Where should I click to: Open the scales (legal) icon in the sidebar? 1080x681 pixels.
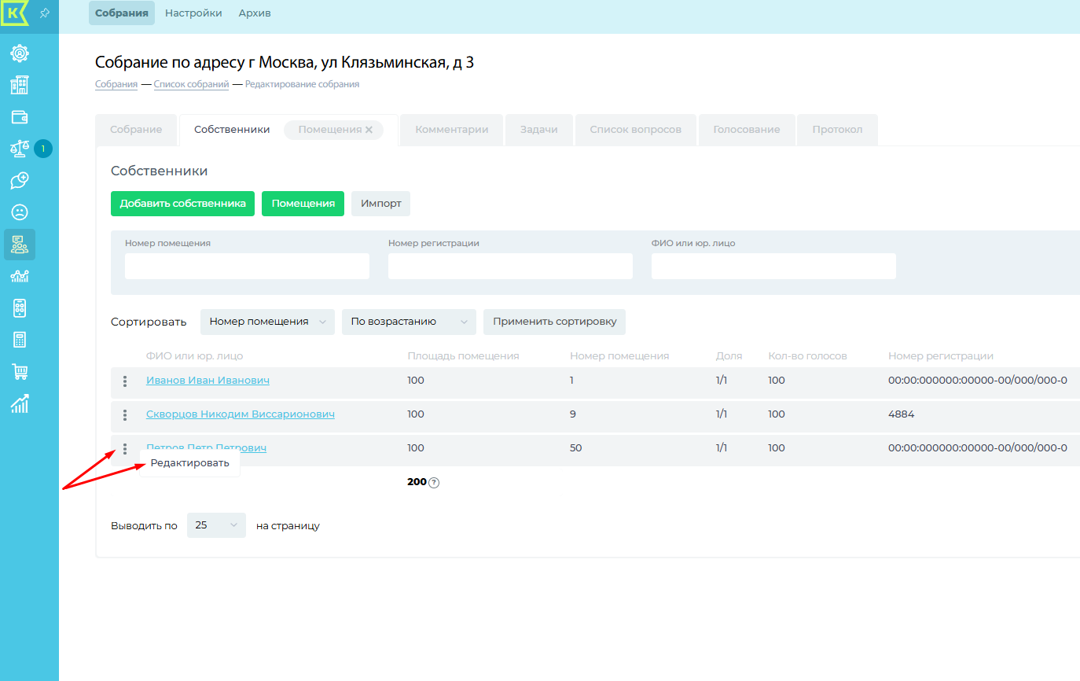click(20, 149)
